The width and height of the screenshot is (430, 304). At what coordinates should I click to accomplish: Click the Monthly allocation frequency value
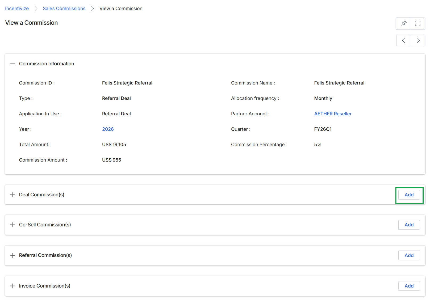[x=323, y=98]
